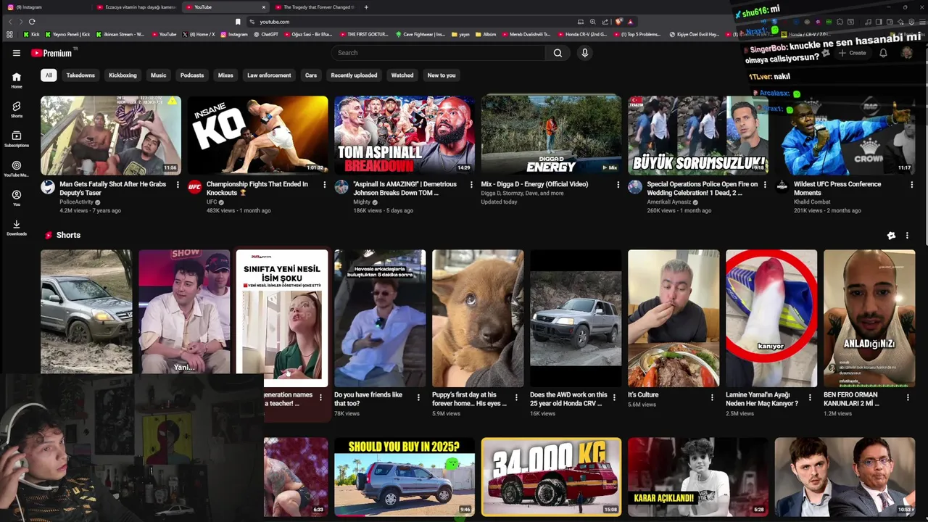Open the 34.000 KG video thumbnail
This screenshot has width=928, height=522.
click(551, 476)
